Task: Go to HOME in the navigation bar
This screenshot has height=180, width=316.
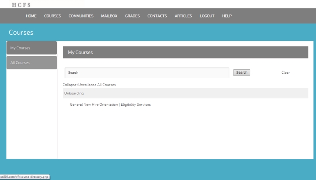Action: point(31,16)
